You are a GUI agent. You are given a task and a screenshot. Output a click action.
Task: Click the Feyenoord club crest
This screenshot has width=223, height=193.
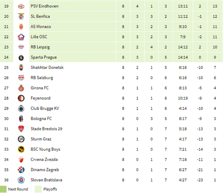pyautogui.click(x=21, y=98)
